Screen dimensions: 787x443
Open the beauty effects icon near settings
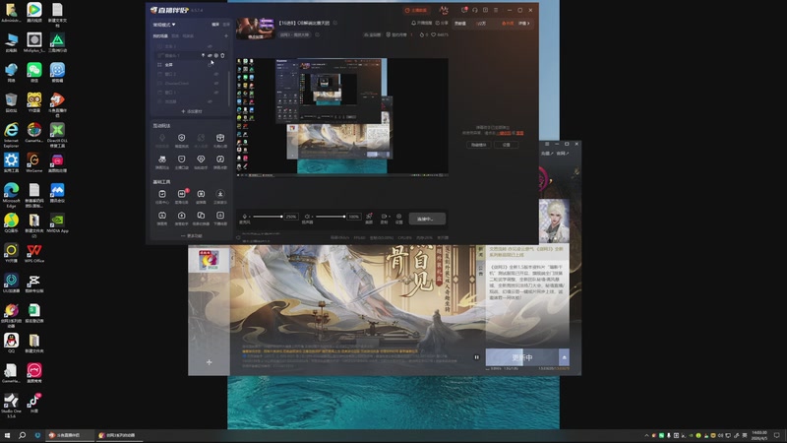point(369,218)
